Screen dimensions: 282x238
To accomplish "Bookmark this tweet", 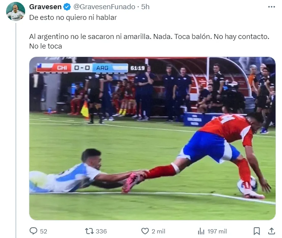I will 256,231.
